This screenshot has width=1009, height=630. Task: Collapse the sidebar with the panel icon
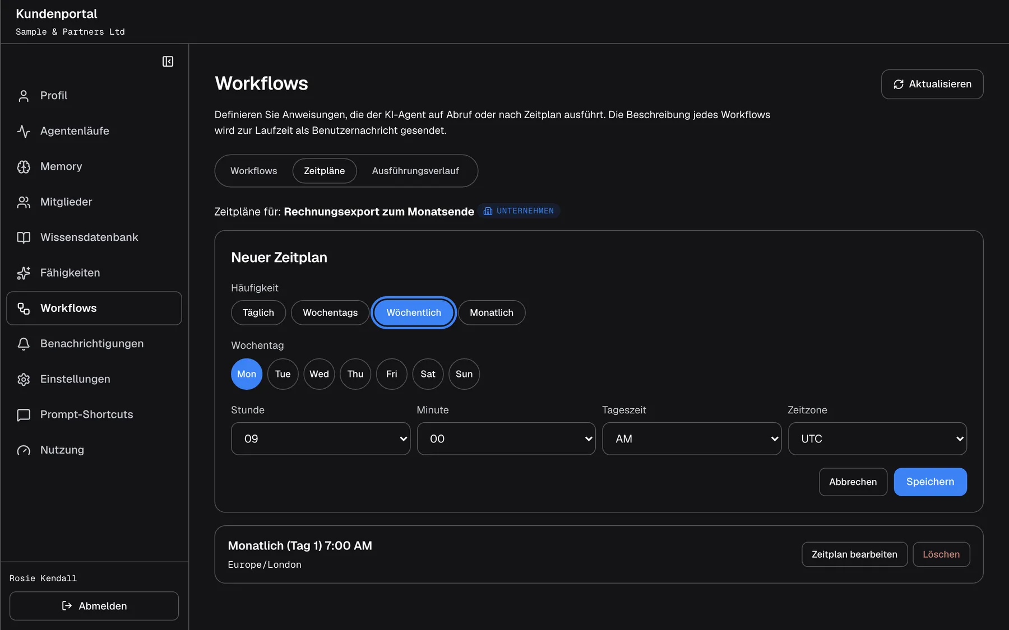pos(168,62)
